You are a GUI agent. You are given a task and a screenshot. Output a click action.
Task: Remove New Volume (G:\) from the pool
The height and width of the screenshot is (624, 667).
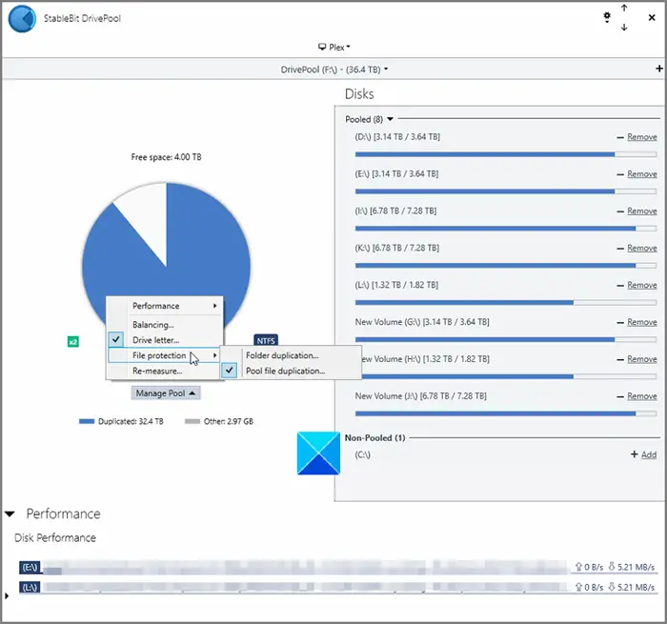point(642,322)
